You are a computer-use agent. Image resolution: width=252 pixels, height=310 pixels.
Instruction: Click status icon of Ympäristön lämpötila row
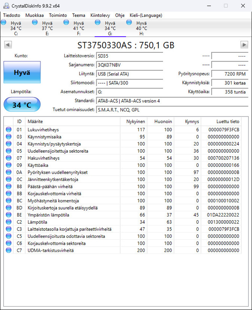(x=9, y=215)
